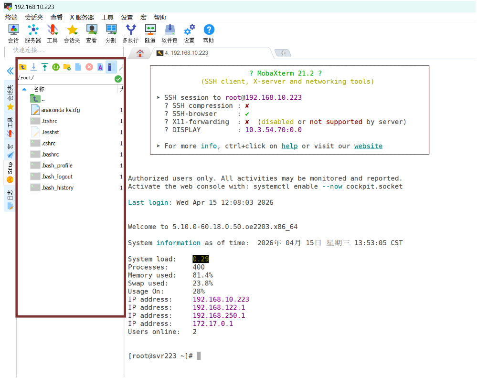Open the 会话夹 star icon in the toolbar

pos(72,33)
